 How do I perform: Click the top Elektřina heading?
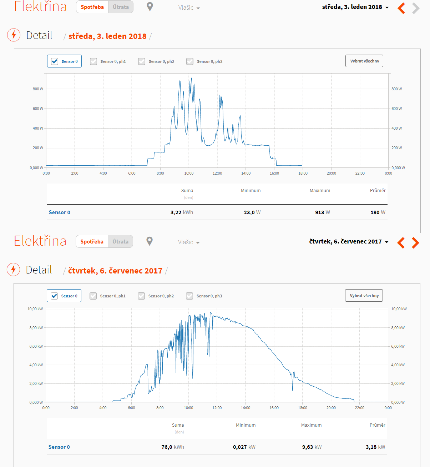point(40,6)
